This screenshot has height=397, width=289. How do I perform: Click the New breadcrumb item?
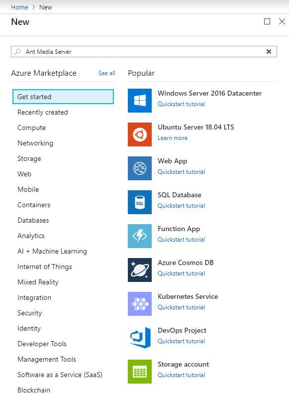point(45,7)
